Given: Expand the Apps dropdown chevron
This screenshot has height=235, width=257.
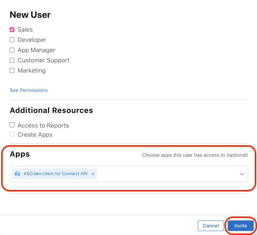Looking at the screenshot, I should (242, 174).
